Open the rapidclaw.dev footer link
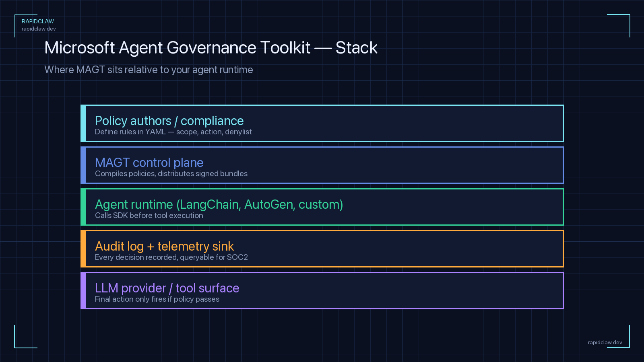The width and height of the screenshot is (644, 362). 605,343
